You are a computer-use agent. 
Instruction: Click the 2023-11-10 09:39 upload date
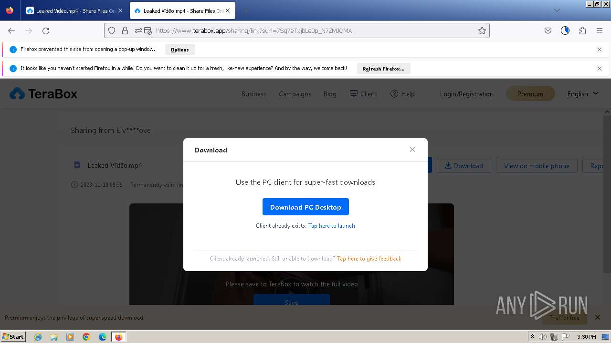101,185
